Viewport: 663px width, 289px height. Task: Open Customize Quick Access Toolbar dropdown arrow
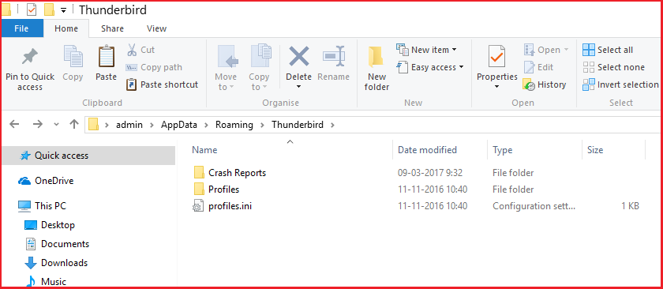[x=63, y=9]
